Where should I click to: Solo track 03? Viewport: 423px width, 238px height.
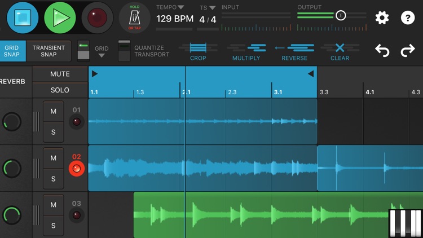[x=54, y=226]
